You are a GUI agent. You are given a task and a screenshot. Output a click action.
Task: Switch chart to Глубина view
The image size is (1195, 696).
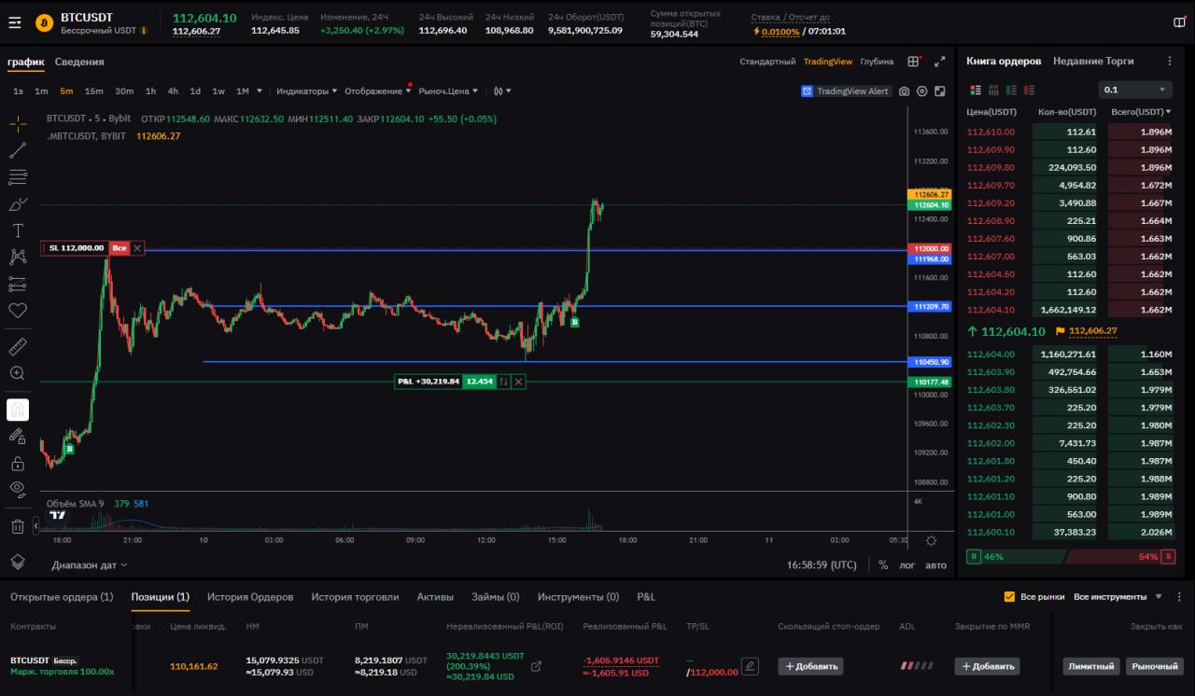coord(877,62)
